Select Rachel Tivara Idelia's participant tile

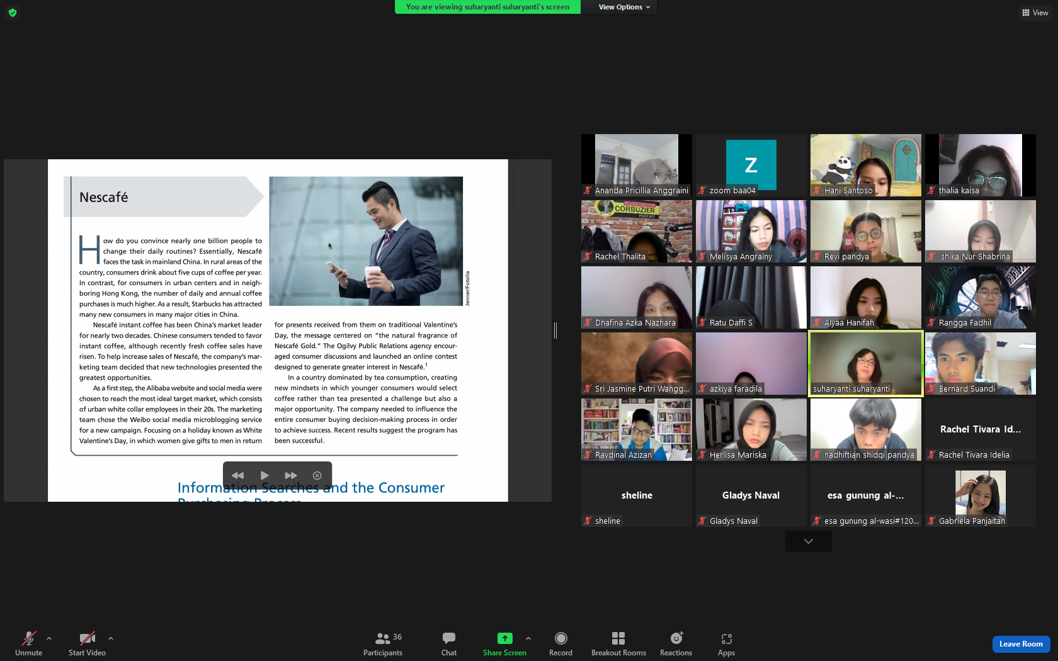click(x=981, y=429)
